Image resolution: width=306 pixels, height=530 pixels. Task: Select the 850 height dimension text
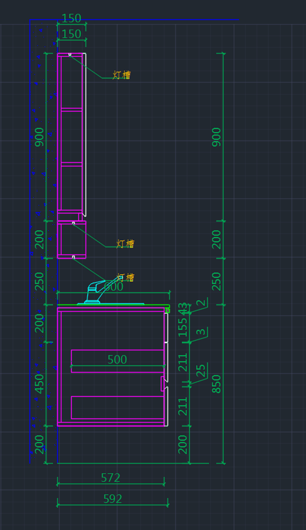point(216,384)
